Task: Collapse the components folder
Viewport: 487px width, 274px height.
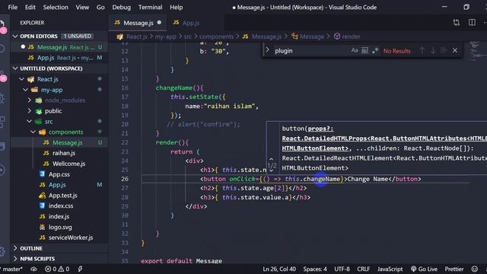Action: point(33,132)
